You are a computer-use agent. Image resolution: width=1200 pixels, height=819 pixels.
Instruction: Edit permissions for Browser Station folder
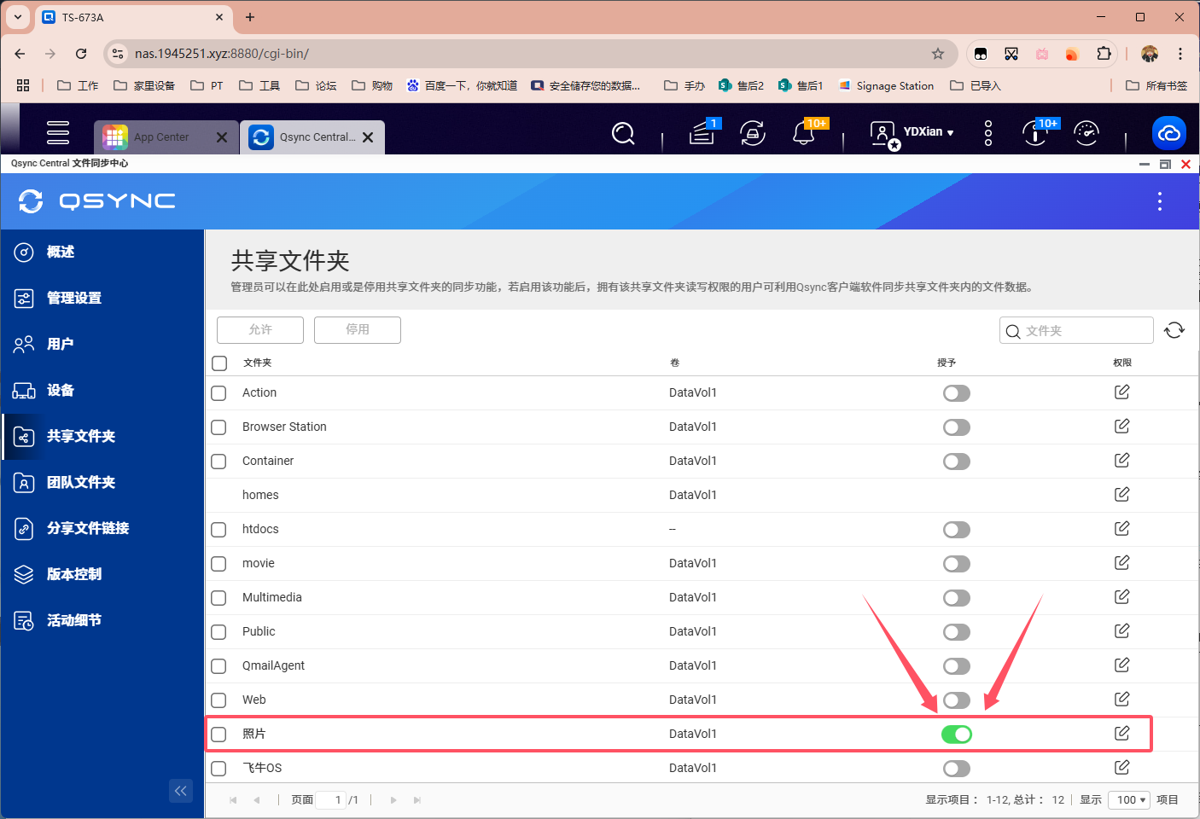pos(1121,426)
